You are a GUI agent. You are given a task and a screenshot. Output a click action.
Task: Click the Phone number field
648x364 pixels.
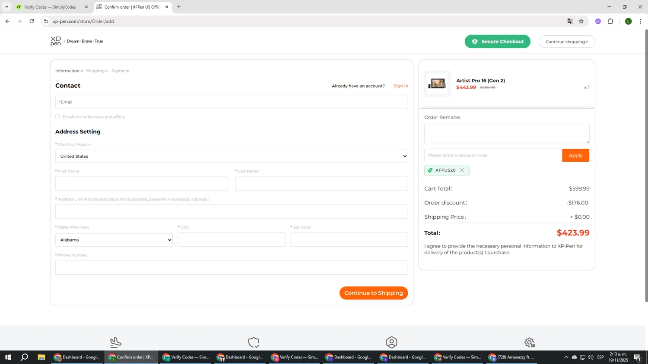click(232, 268)
